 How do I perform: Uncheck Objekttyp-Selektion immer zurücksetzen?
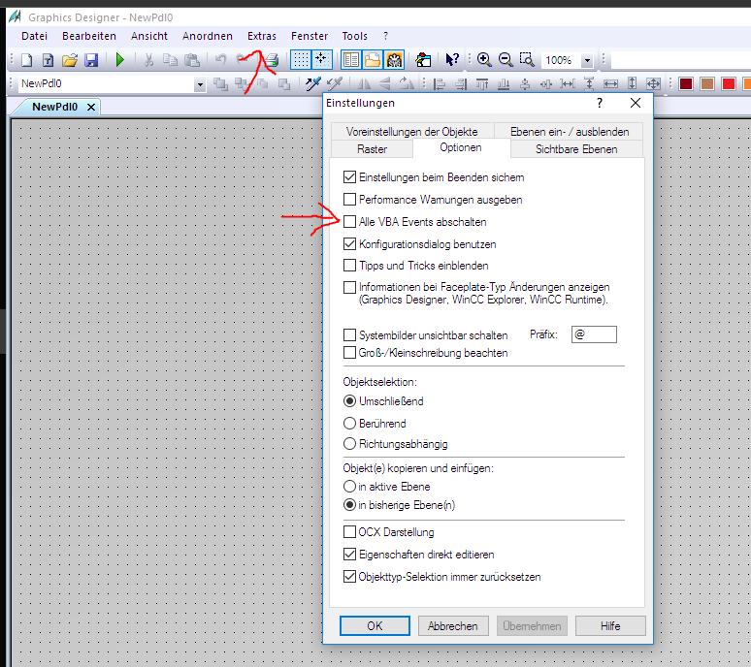pyautogui.click(x=349, y=577)
